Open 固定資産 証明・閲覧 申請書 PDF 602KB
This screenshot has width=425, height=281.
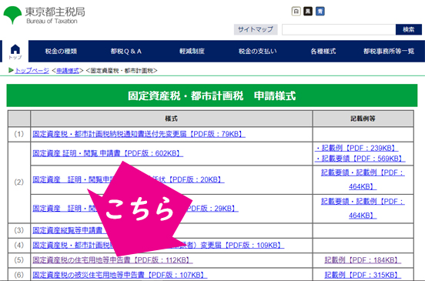tap(108, 153)
